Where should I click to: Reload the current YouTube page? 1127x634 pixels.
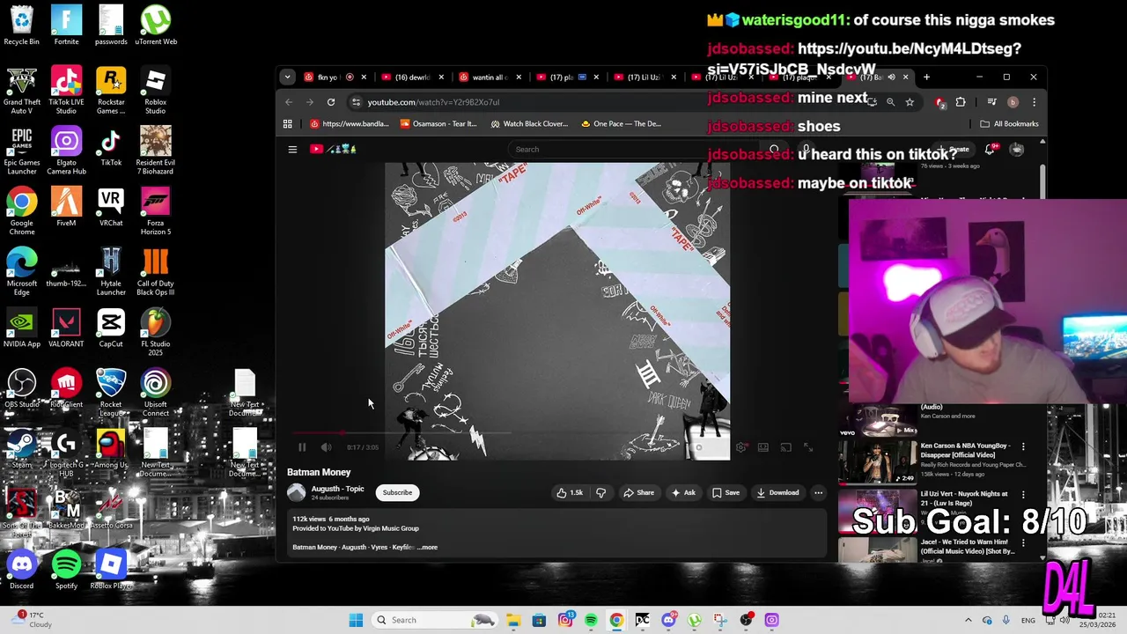331,102
